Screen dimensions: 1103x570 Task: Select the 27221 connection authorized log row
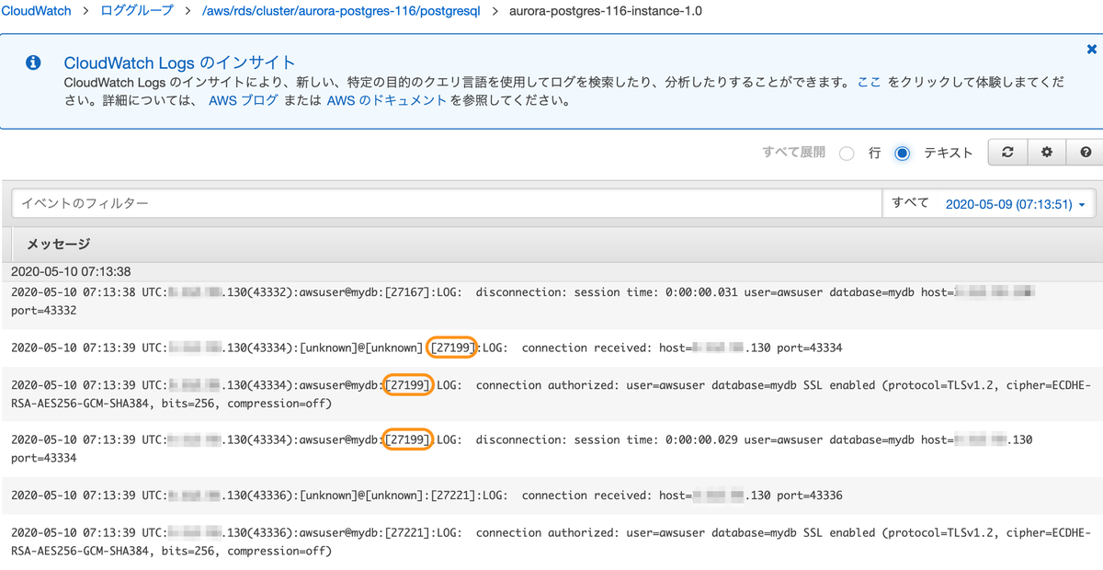[x=551, y=541]
